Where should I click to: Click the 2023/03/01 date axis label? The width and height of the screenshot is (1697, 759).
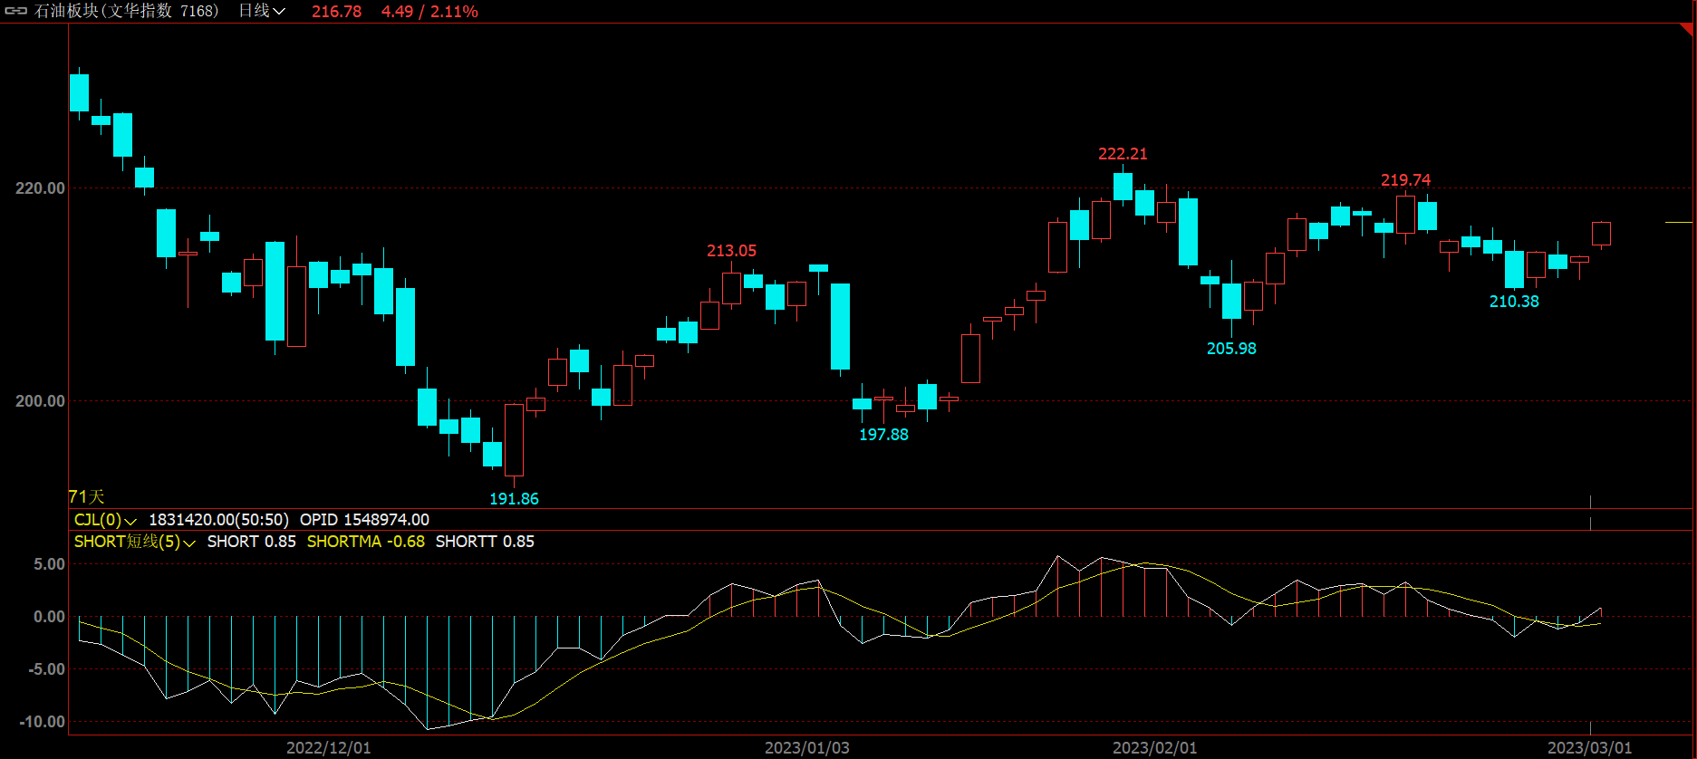(x=1590, y=748)
